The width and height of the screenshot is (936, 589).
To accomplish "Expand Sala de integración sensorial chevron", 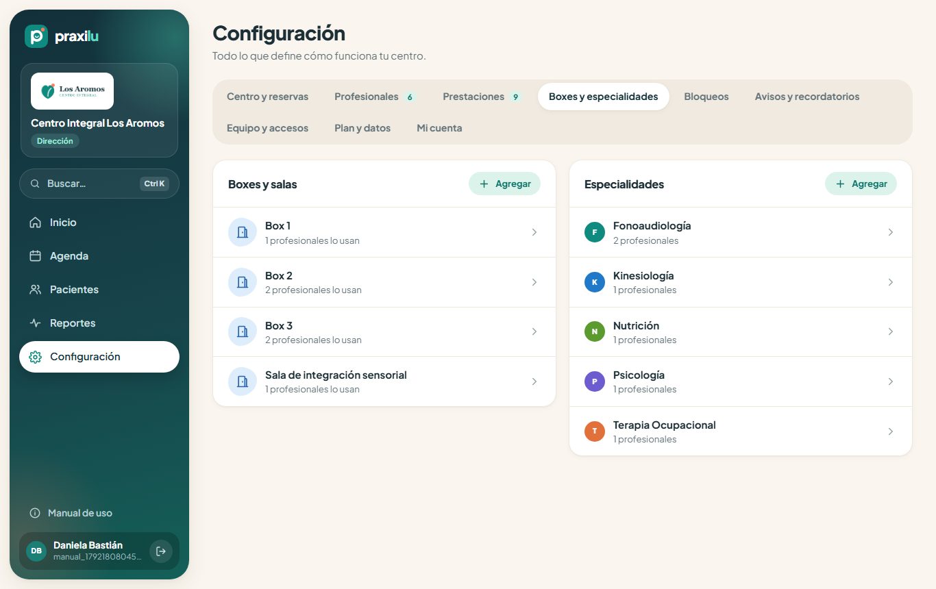I will tap(534, 381).
